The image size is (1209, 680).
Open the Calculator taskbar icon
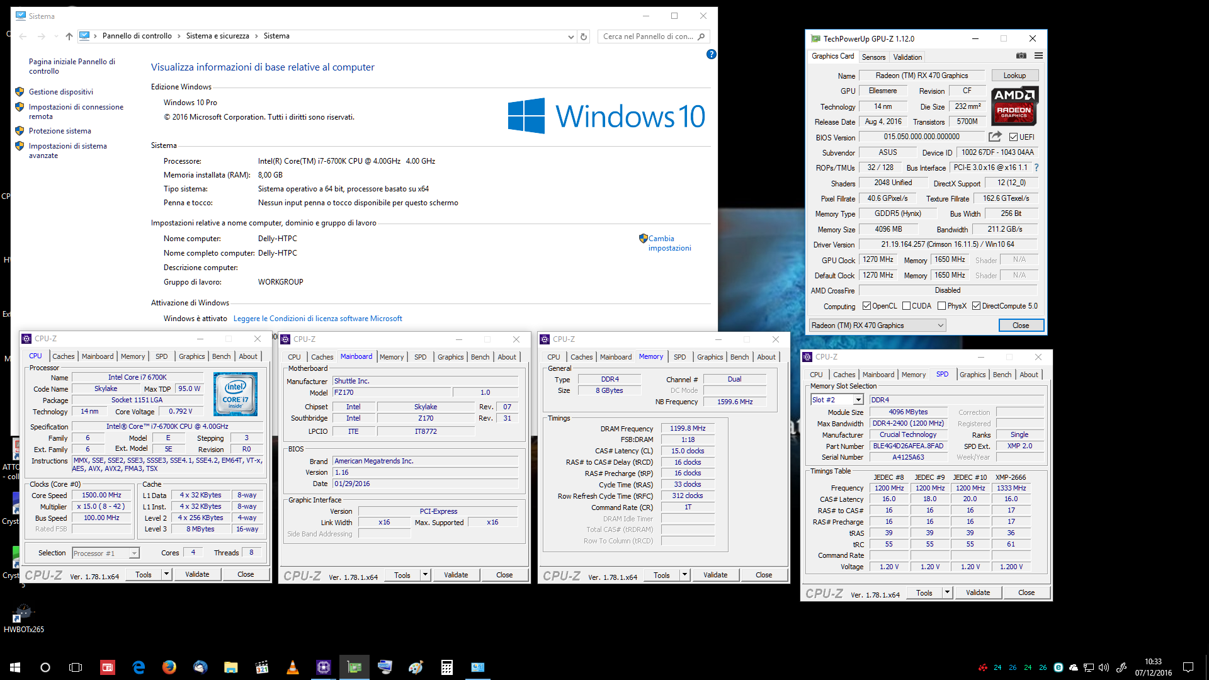447,667
